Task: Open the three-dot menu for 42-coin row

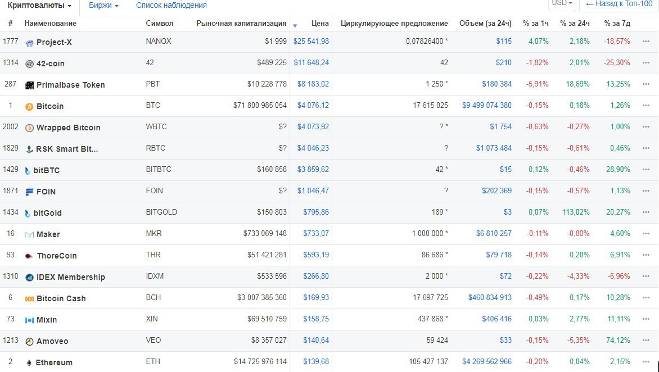Action: coord(646,62)
